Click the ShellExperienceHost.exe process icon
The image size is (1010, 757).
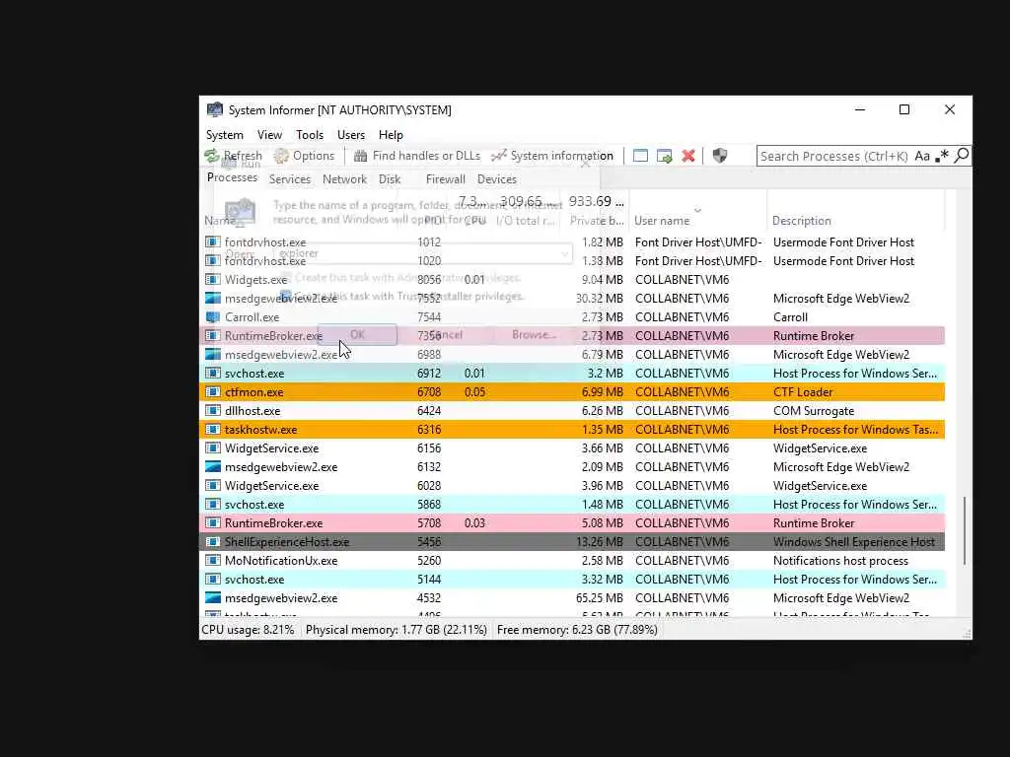[213, 541]
